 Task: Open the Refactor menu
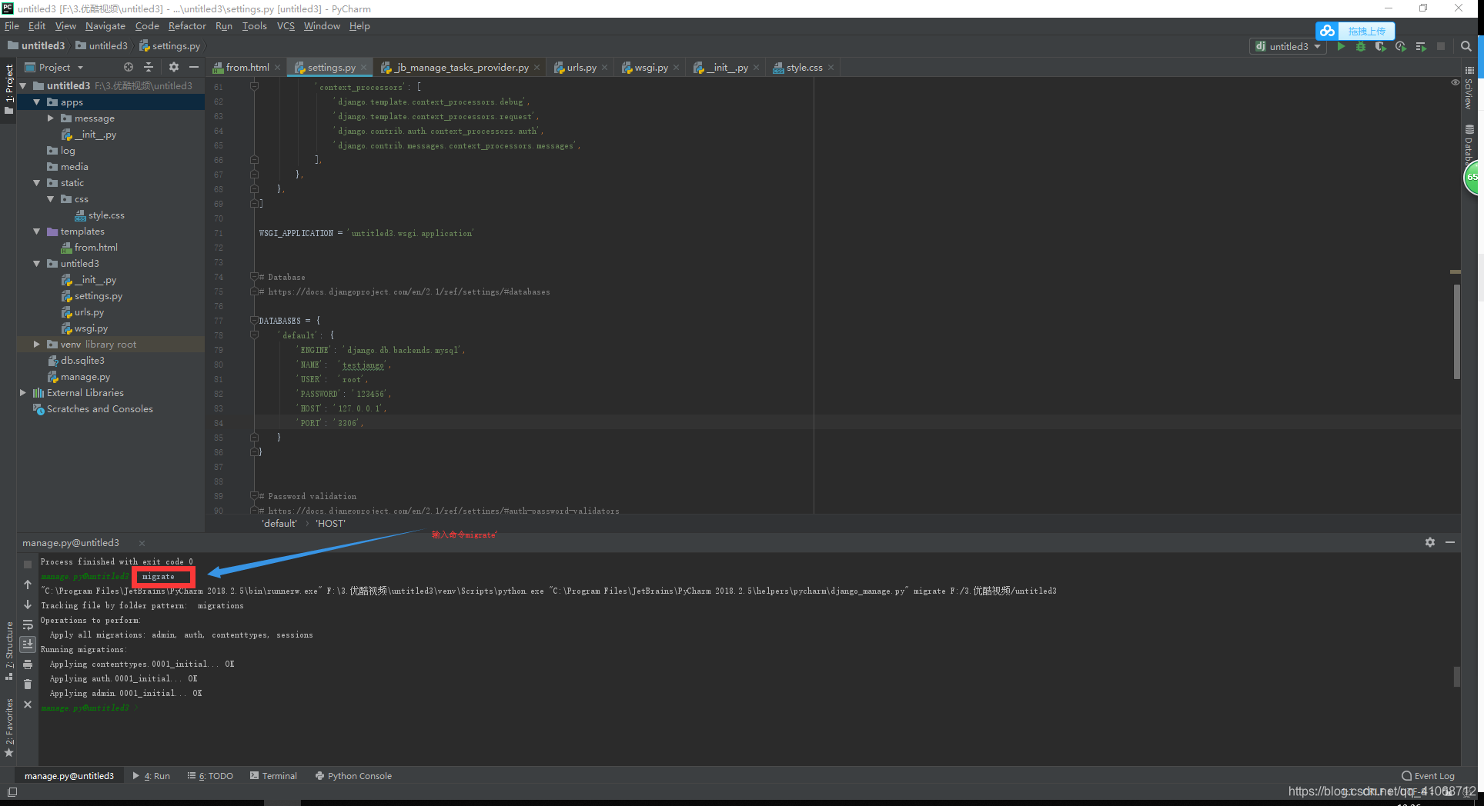[x=187, y=26]
